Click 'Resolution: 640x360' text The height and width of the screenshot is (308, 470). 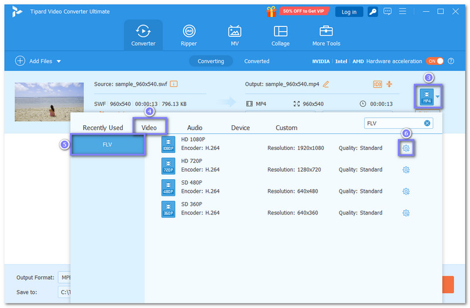point(293,213)
